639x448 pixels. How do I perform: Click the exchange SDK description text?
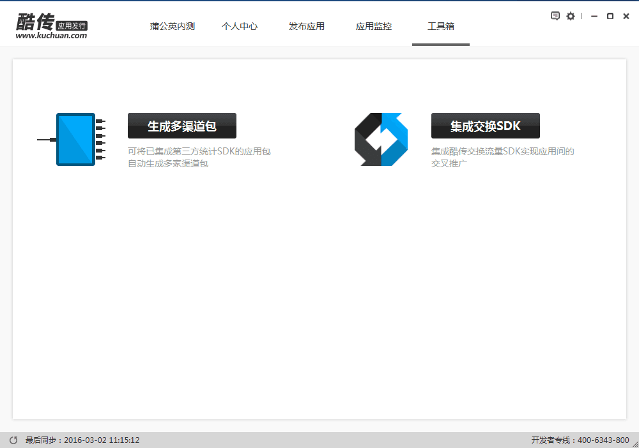coord(503,158)
